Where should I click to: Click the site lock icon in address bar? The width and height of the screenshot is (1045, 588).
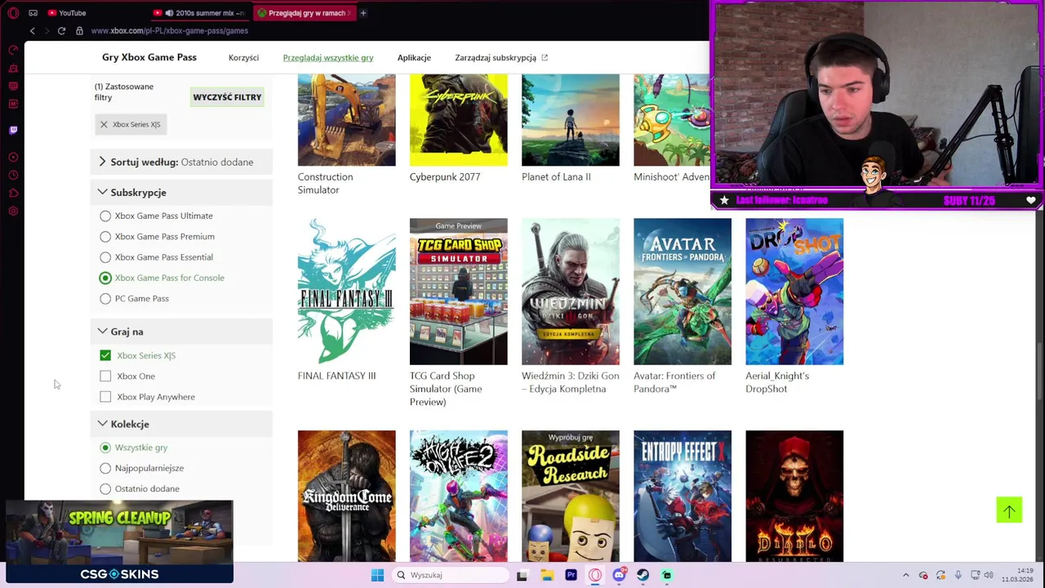tap(79, 31)
